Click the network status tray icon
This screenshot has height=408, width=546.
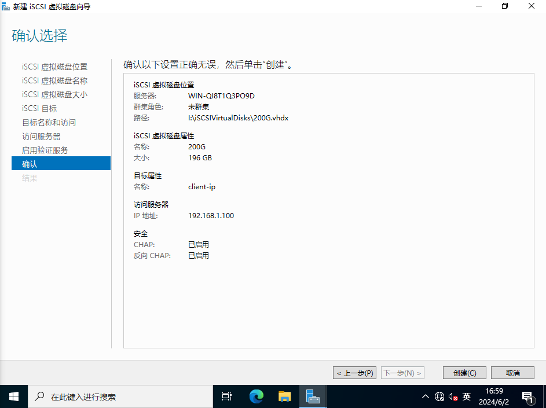click(439, 397)
